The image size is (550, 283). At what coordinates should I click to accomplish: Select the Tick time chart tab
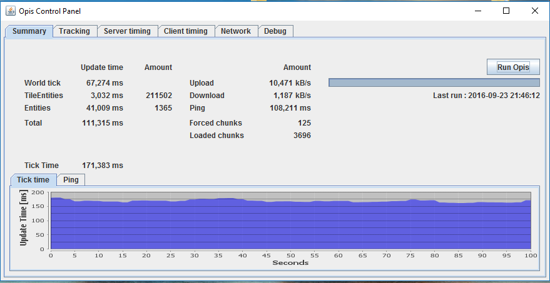[x=33, y=180]
